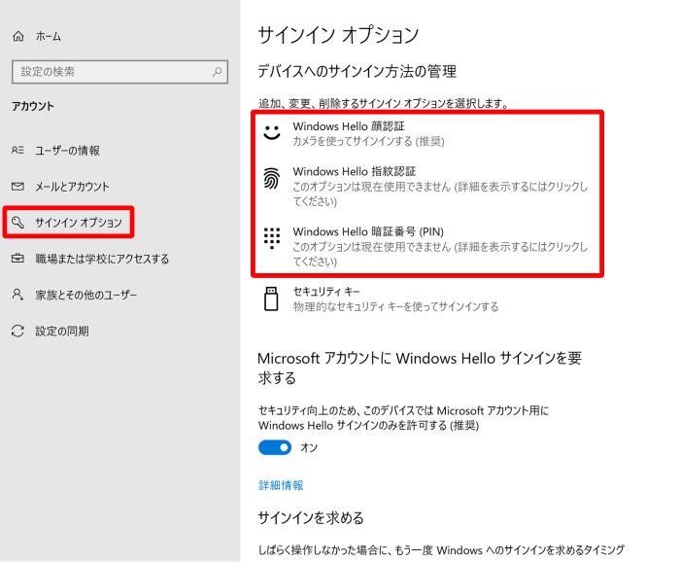
Task: Click the smiley face icon for Windows Hello 顔認証
Action: pos(272,133)
